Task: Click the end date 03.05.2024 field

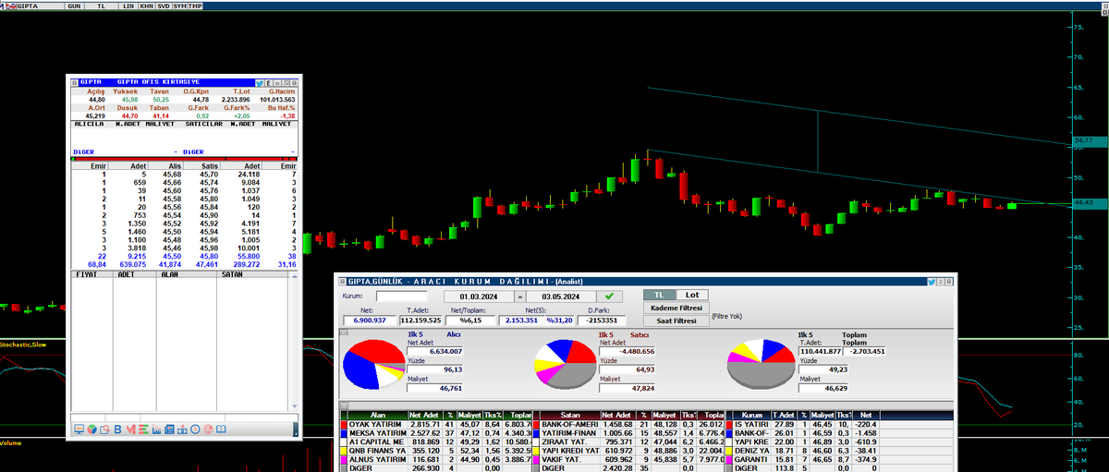Action: tap(561, 297)
